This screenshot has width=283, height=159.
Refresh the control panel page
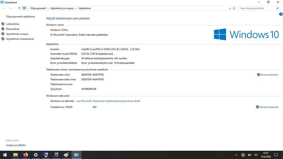click(234, 8)
